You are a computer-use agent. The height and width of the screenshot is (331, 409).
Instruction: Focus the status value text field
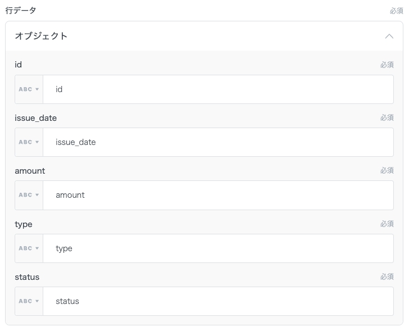click(x=218, y=301)
